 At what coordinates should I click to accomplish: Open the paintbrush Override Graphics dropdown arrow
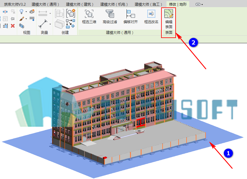coord(26,19)
